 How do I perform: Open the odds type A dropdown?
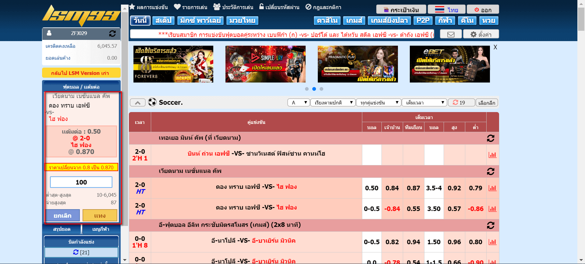point(298,103)
